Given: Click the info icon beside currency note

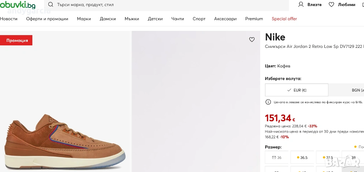Looking at the screenshot, I should 268,102.
